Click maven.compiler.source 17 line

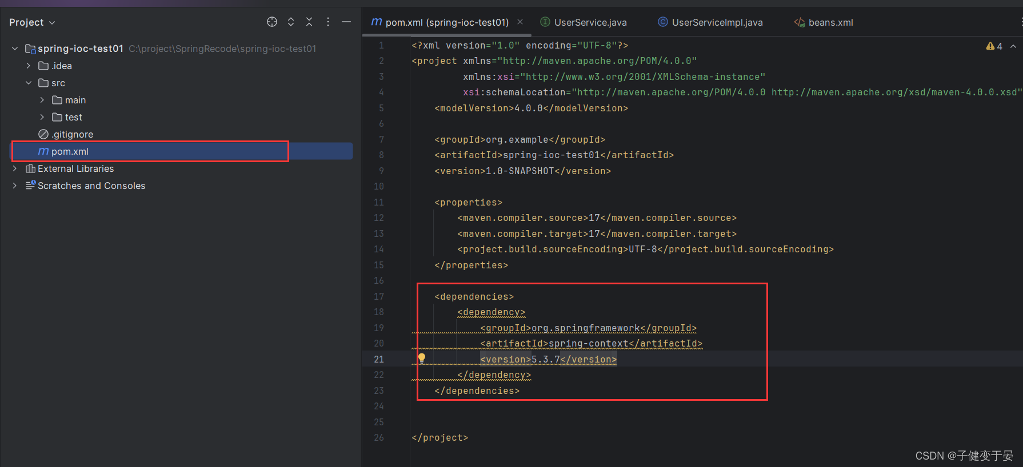597,218
